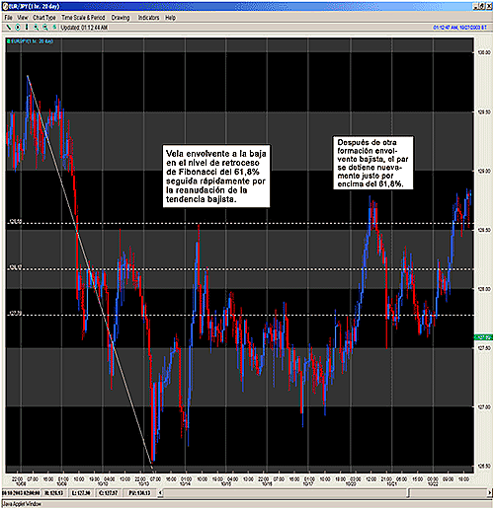Zoom in with first magnifier icon
This screenshot has width=494, height=508.
36,28
